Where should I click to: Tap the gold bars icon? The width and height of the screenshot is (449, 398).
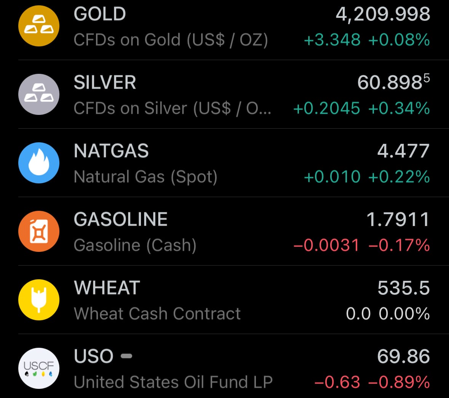click(39, 26)
